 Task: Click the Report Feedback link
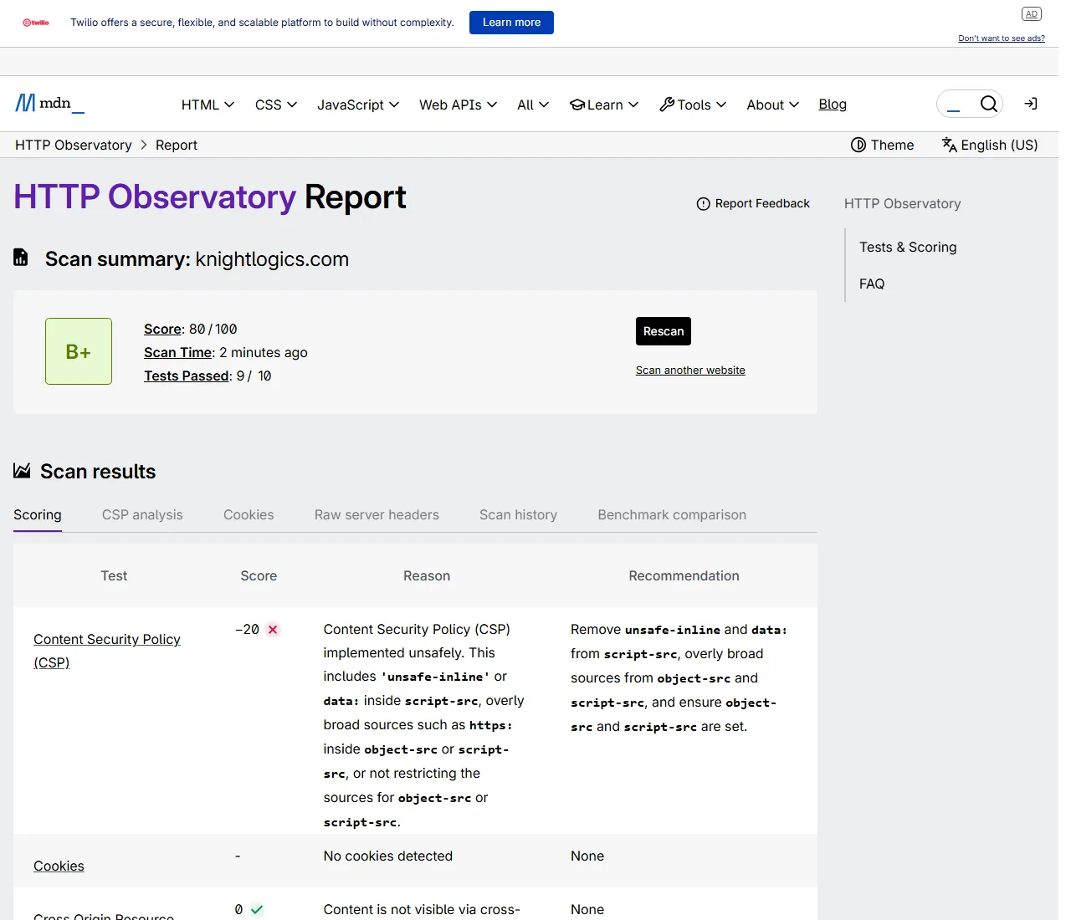[753, 203]
